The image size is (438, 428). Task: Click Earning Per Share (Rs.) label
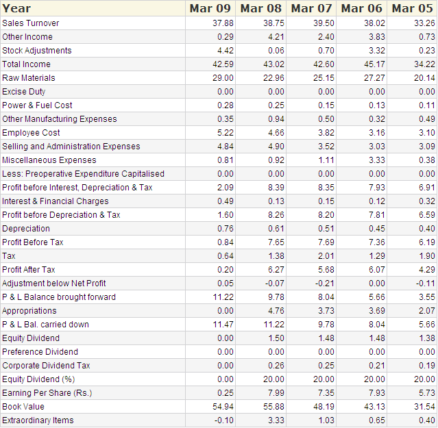47,393
